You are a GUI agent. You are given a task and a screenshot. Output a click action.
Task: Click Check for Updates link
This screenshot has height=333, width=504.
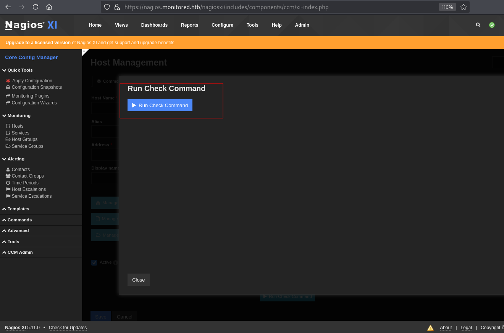[x=68, y=328]
